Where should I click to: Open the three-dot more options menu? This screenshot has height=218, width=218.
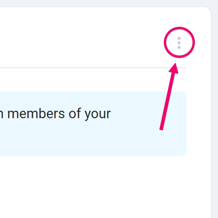coord(179,43)
